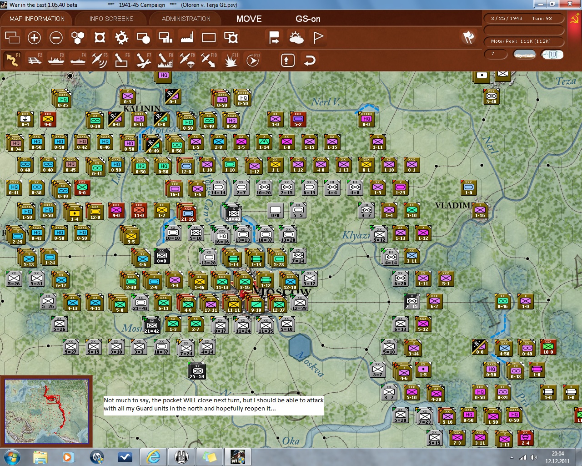582x466 pixels.
Task: Click the pennant flag icon
Action: pyautogui.click(x=318, y=37)
